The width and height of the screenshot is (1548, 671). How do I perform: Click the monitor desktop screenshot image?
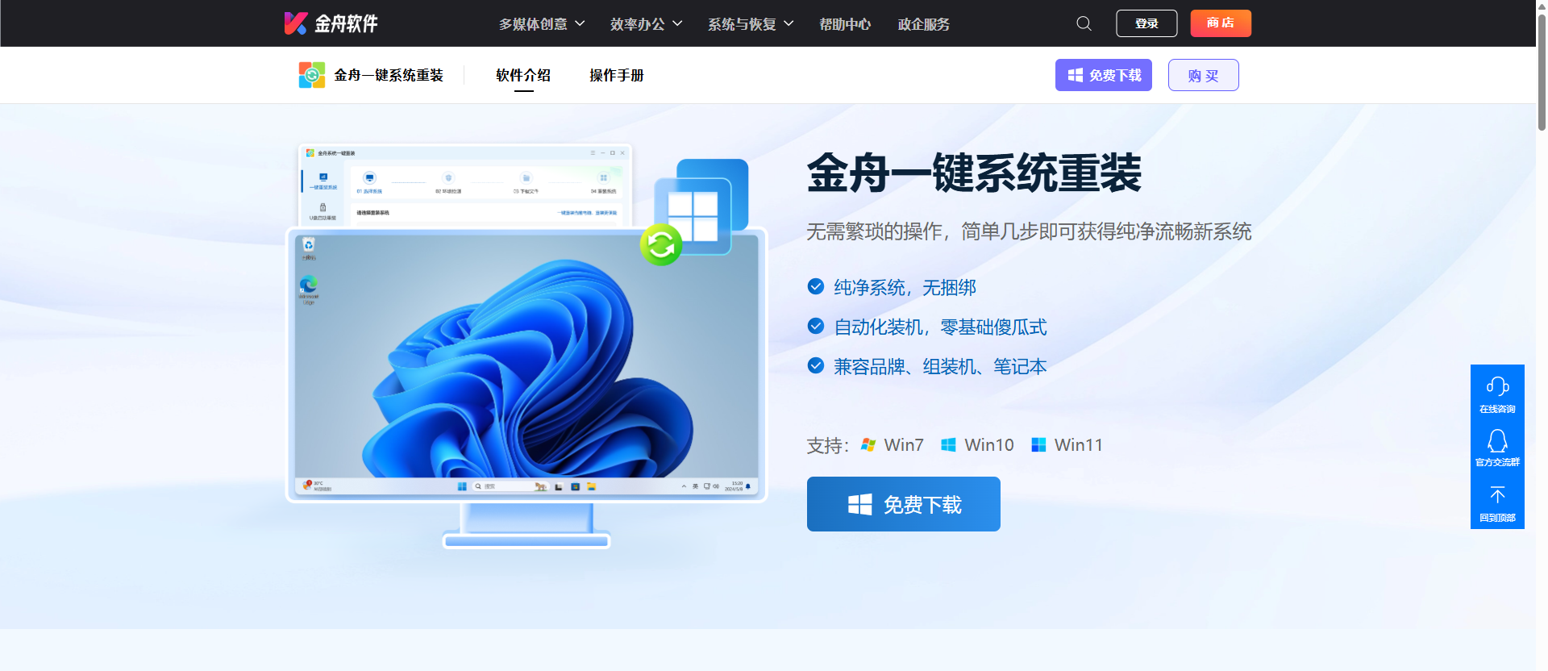(x=526, y=365)
